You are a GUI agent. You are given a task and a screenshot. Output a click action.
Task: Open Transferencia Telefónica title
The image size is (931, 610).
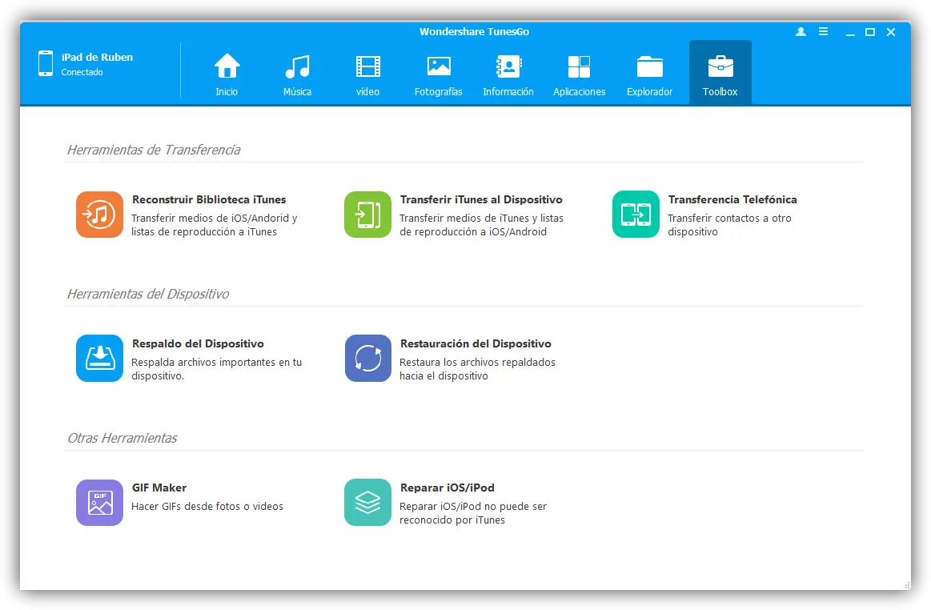[732, 199]
